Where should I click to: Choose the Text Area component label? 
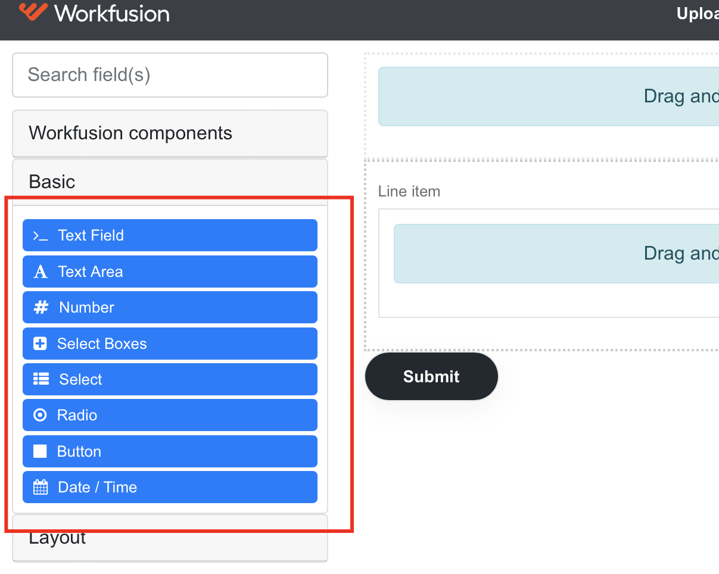point(91,272)
